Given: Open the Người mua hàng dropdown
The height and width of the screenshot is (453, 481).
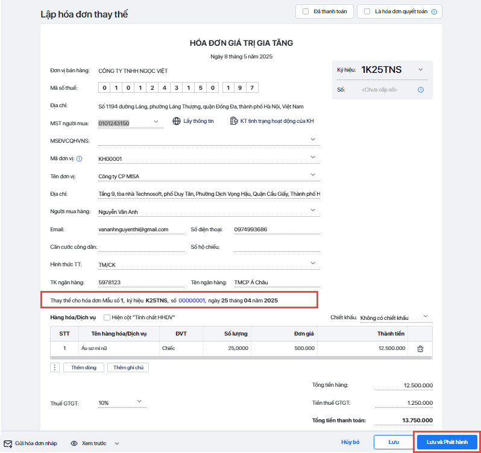Looking at the screenshot, I should pyautogui.click(x=313, y=210).
